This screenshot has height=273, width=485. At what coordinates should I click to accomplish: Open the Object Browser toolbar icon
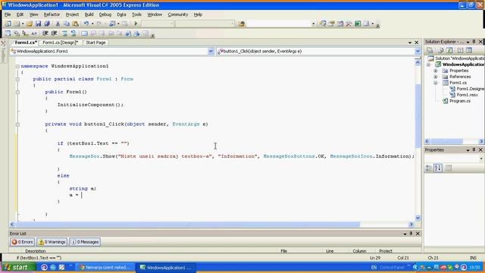tap(340, 24)
